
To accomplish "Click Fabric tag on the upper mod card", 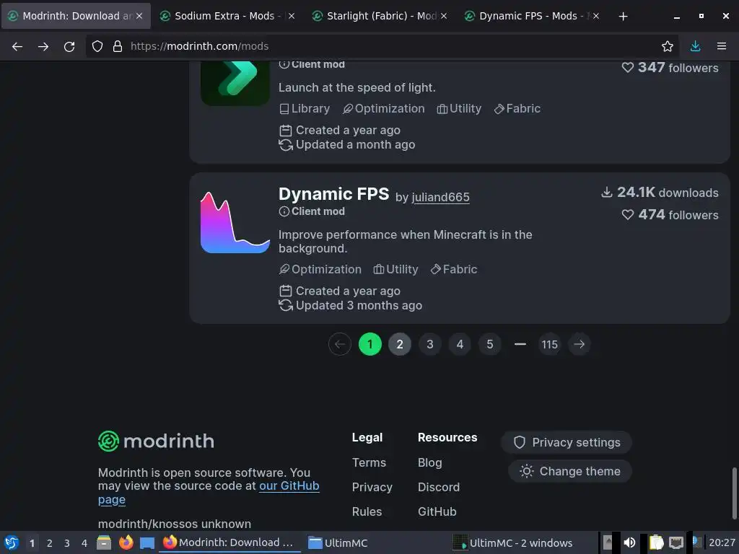I will (517, 109).
